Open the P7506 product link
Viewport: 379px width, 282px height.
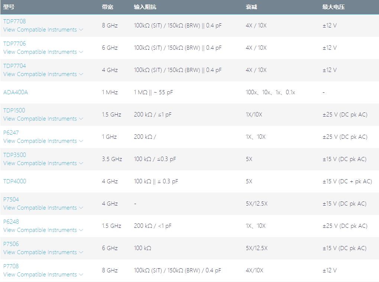click(x=11, y=244)
